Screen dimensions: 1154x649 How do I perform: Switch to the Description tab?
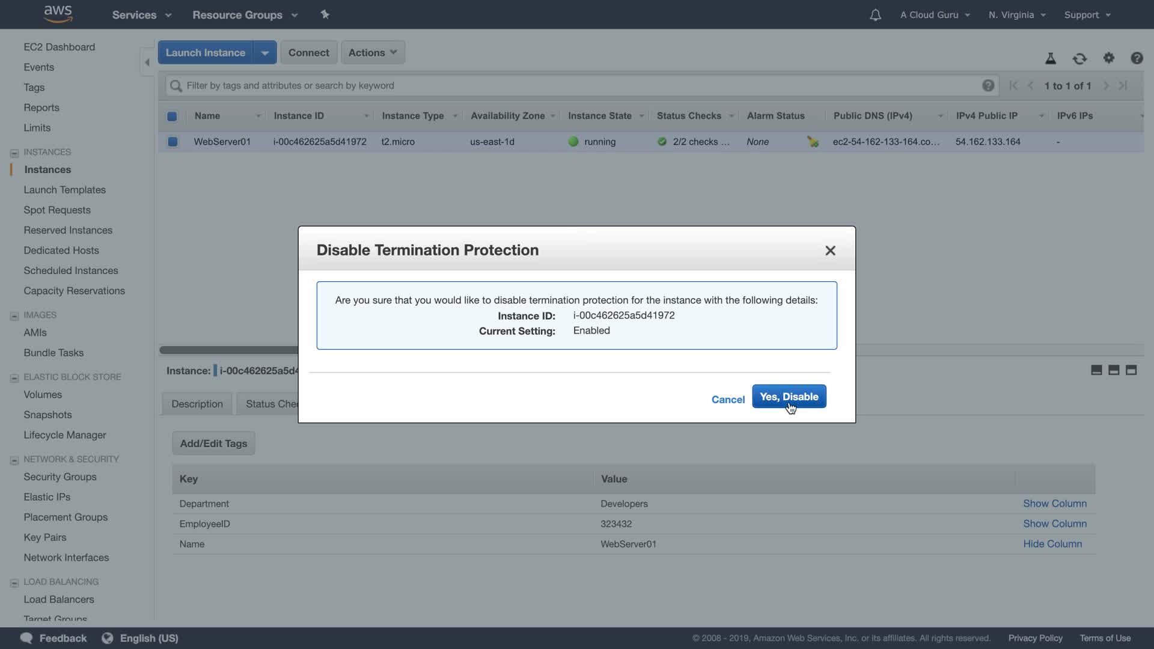point(197,404)
